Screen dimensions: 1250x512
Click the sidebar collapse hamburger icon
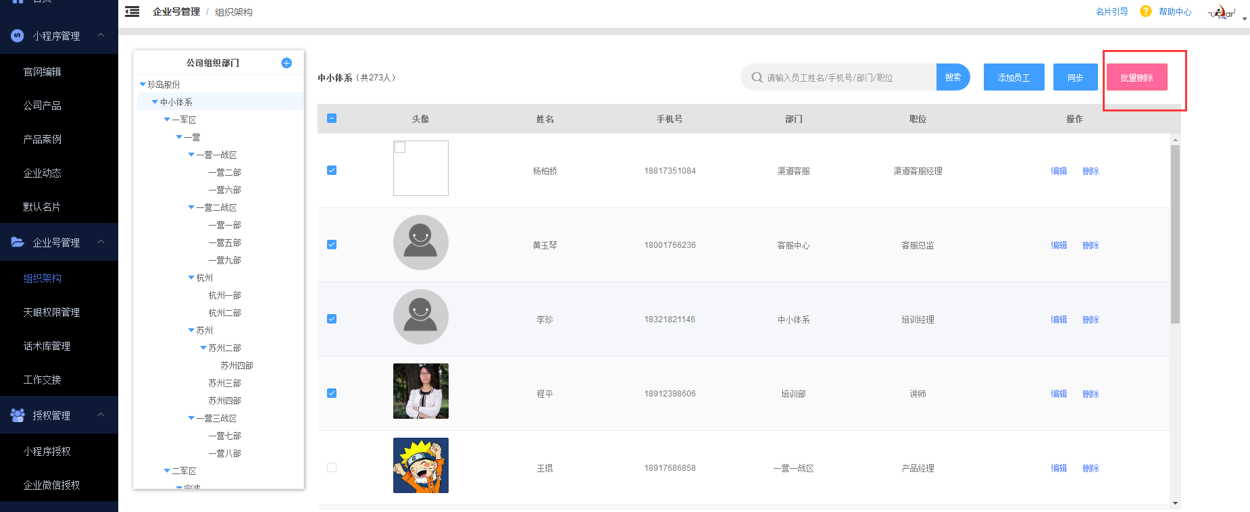pos(132,11)
